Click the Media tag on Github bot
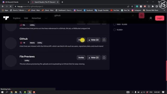The height and width of the screenshot is (94, 167). tap(32, 43)
